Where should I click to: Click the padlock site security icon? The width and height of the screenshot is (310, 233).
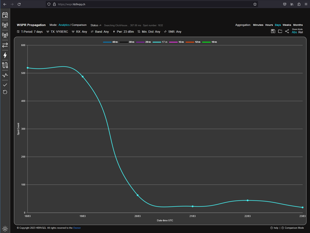[x=54, y=4]
